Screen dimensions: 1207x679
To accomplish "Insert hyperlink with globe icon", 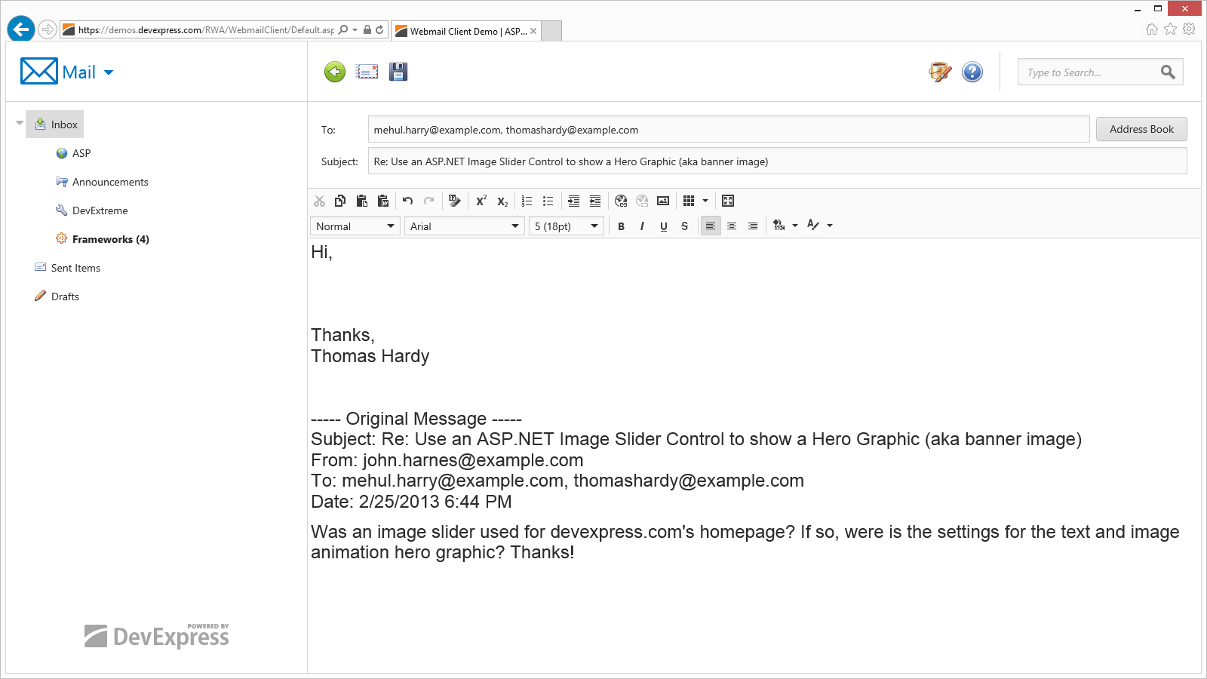I will (x=621, y=201).
